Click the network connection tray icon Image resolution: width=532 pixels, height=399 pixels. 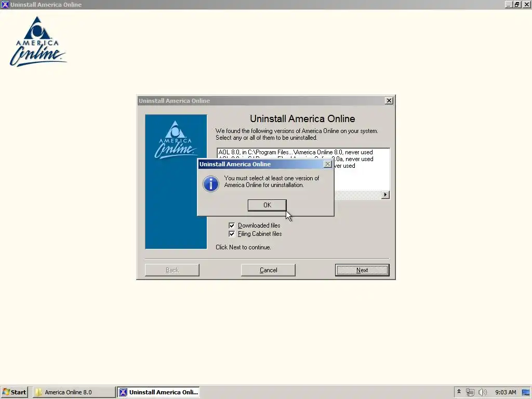tap(470, 392)
